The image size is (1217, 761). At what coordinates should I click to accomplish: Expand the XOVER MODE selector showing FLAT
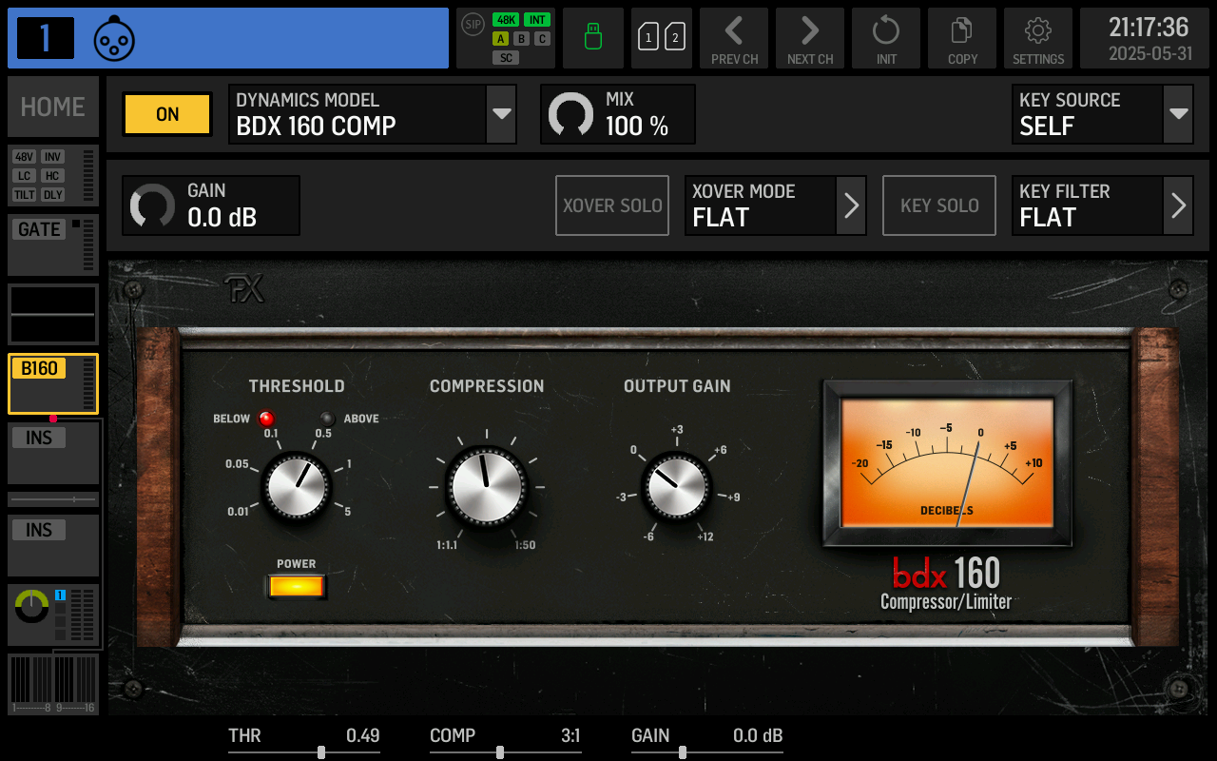tap(775, 205)
